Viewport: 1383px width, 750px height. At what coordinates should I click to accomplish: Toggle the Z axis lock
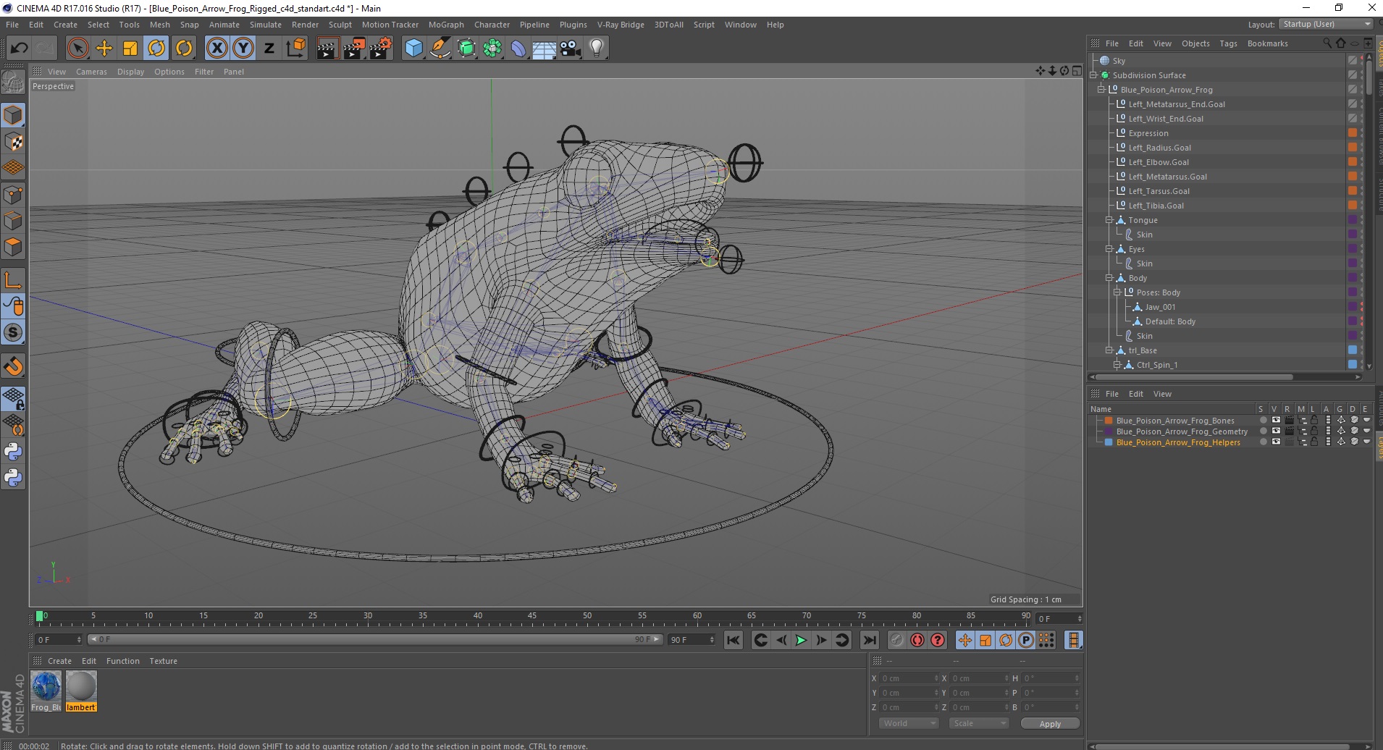269,49
